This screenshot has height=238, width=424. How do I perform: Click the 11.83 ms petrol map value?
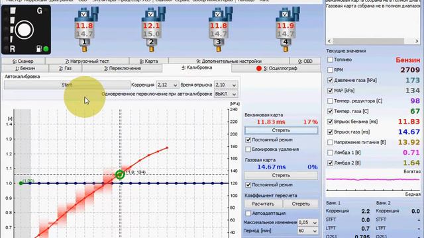[x=271, y=122]
